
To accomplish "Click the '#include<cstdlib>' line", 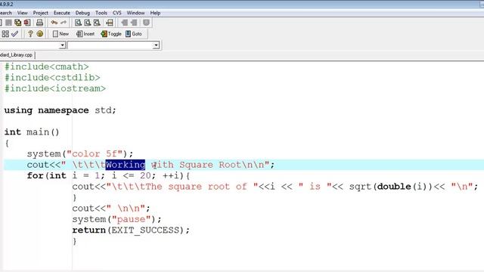I will [52, 77].
